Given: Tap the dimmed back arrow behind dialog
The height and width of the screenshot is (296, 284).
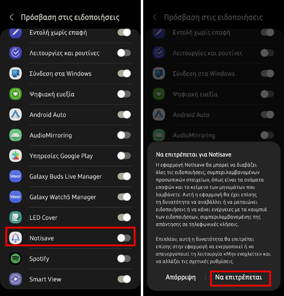Looking at the screenshot, I should [x=155, y=17].
